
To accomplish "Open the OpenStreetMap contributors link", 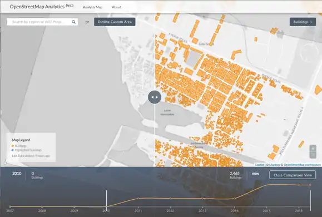I will pos(303,165).
